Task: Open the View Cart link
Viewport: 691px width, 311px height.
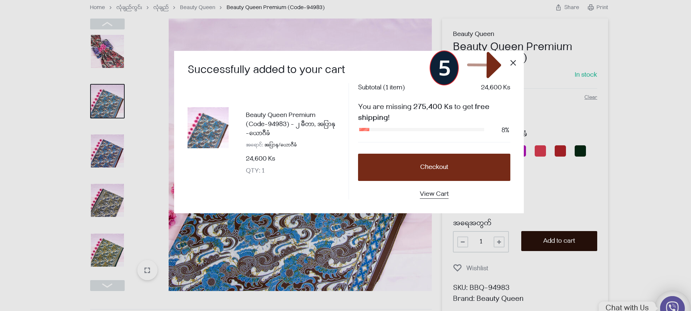Action: click(x=434, y=194)
